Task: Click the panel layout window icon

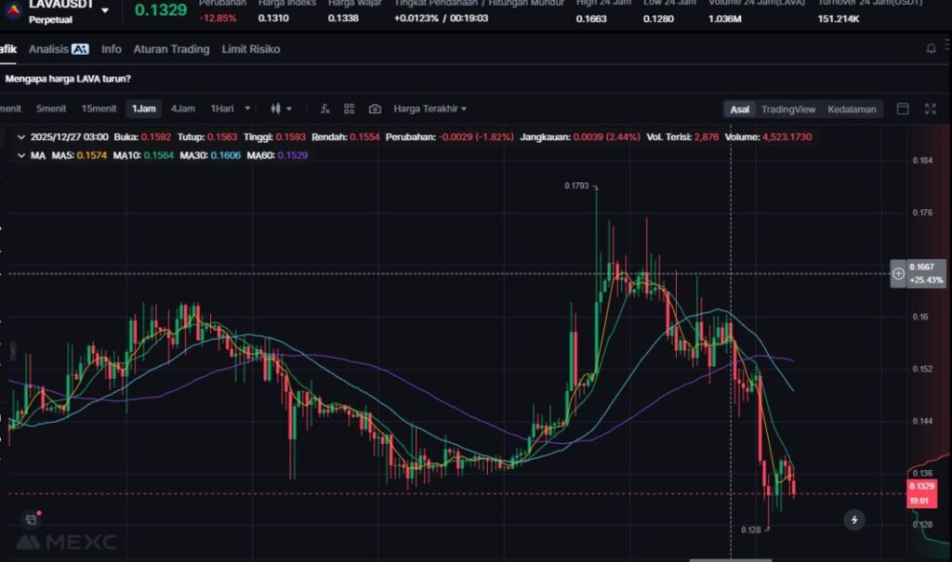Action: coord(902,109)
